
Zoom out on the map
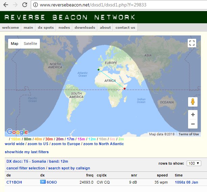pyautogui.click(x=193, y=124)
